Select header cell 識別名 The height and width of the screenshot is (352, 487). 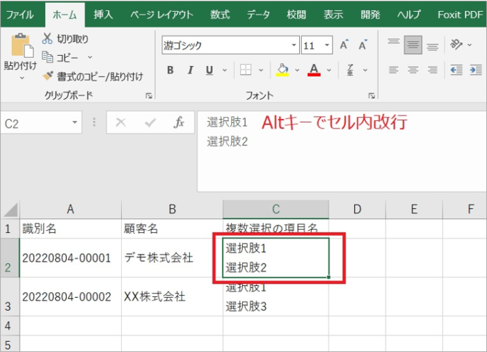(x=70, y=229)
